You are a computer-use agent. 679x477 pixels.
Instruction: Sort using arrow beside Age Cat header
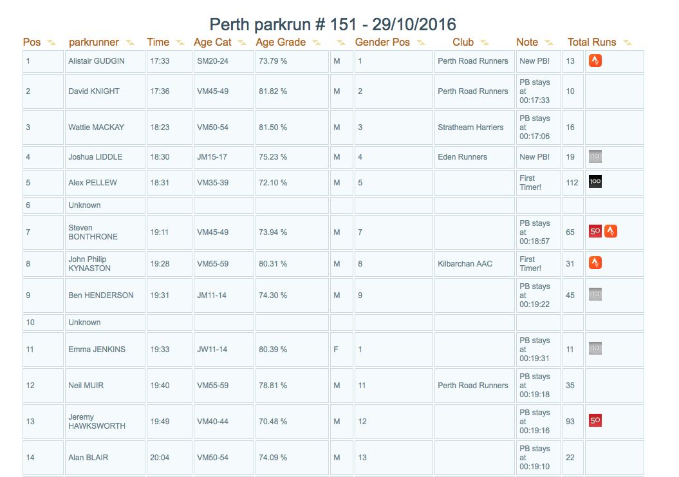coord(242,42)
